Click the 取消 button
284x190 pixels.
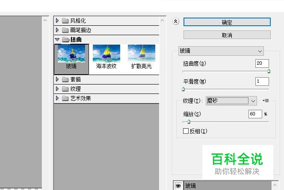227,35
